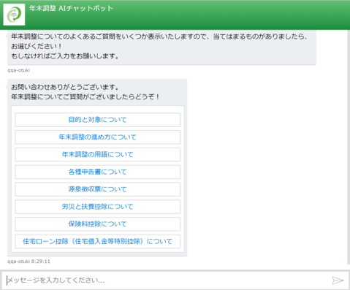Click header title 年末調整 AIチャットボット

[71, 8]
